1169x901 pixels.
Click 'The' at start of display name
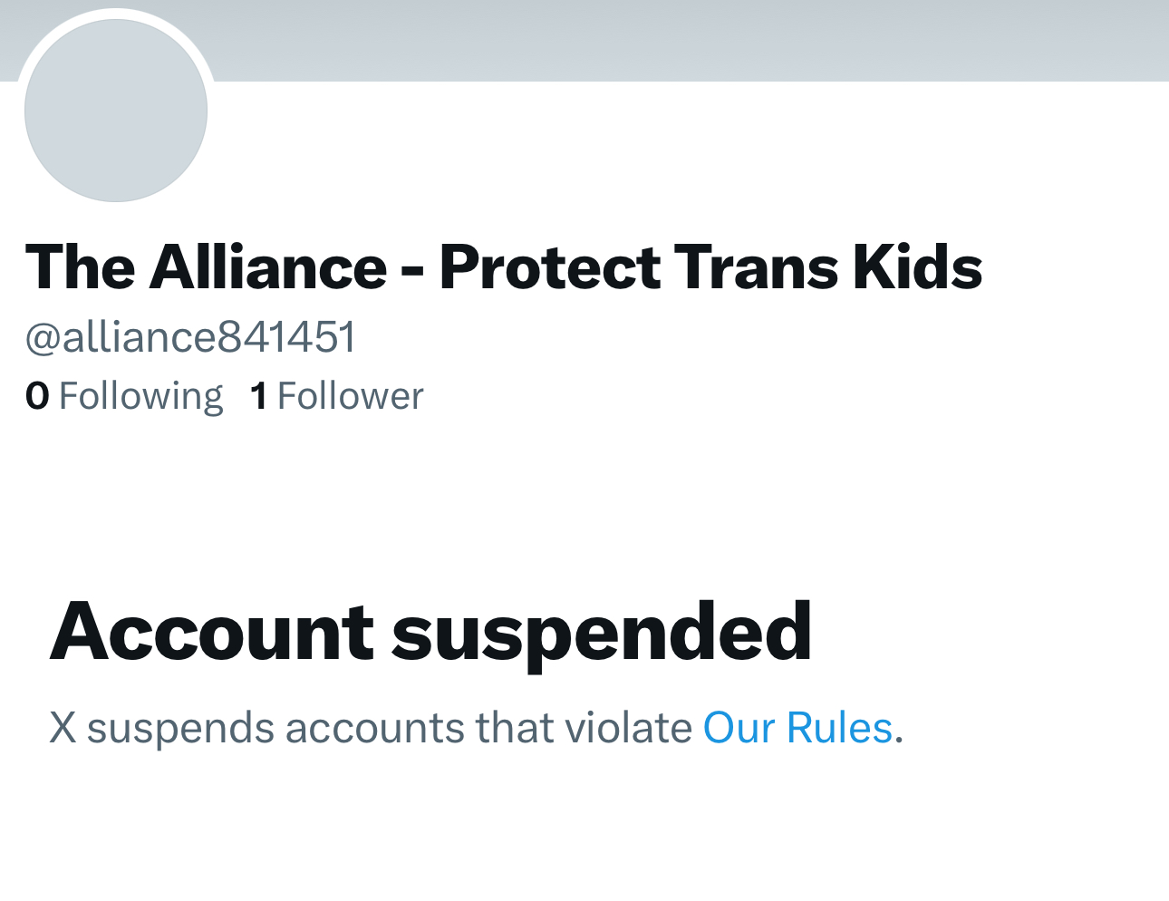(82, 267)
